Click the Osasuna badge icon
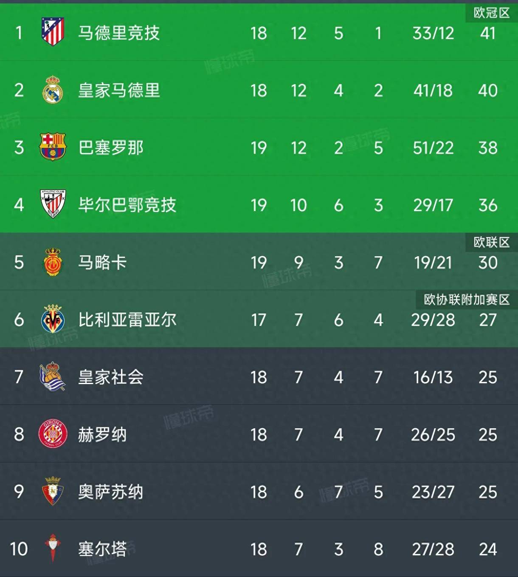Screen dimensions: 518x577 pyautogui.click(x=52, y=492)
